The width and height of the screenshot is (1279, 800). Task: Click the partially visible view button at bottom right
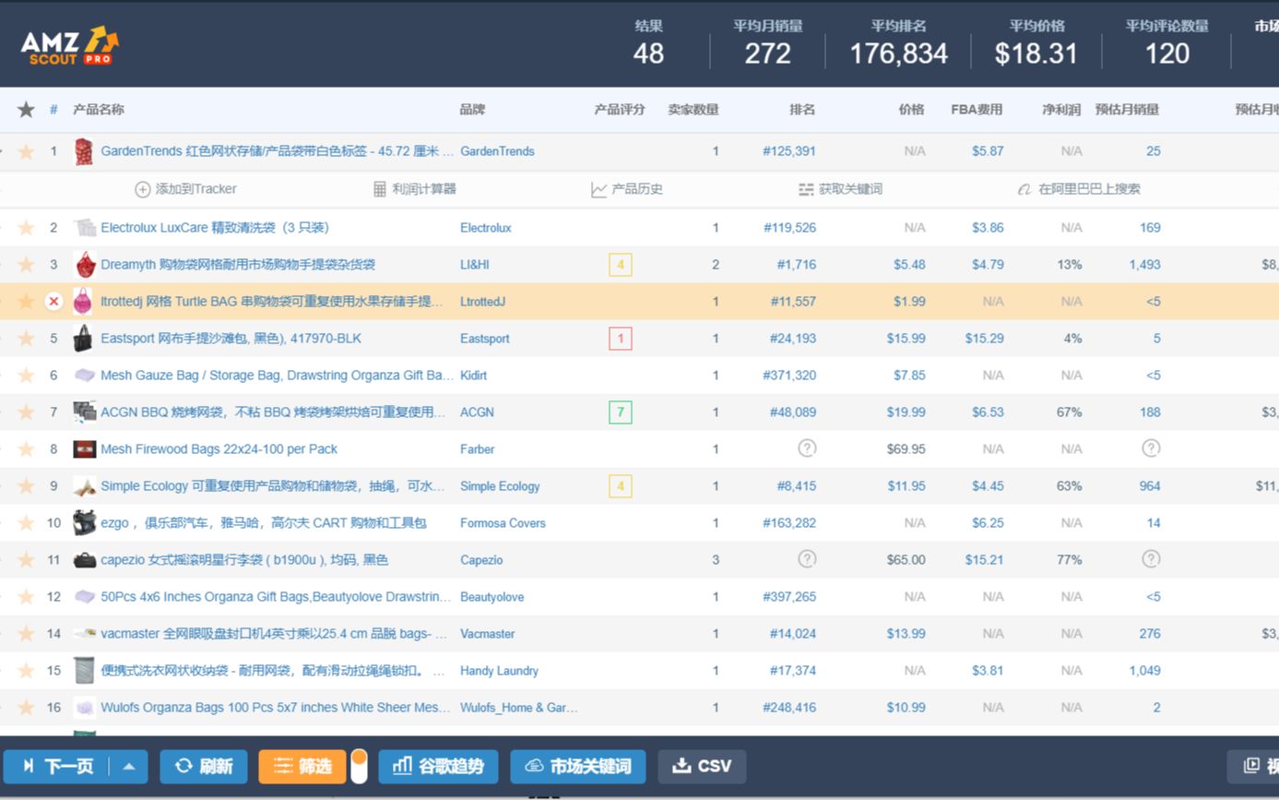(x=1255, y=766)
